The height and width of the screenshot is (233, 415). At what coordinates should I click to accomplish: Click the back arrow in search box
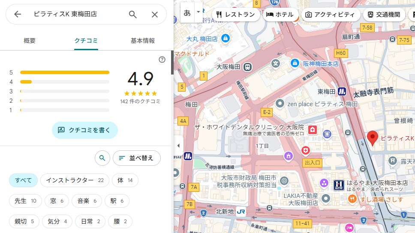click(18, 14)
